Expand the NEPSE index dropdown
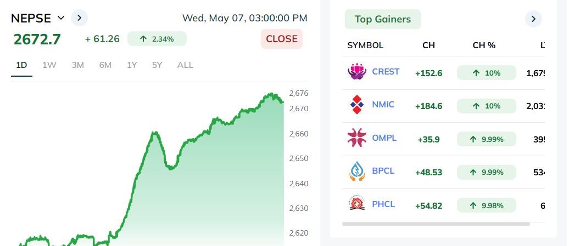Image resolution: width=569 pixels, height=246 pixels. tap(61, 18)
